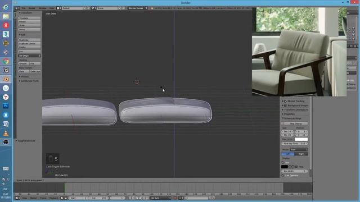Click the white Text color swatch
This screenshot has height=202, width=360.
tap(301, 139)
